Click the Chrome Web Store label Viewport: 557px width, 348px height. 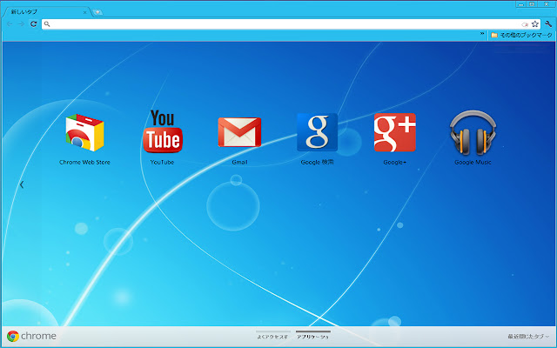pos(84,163)
